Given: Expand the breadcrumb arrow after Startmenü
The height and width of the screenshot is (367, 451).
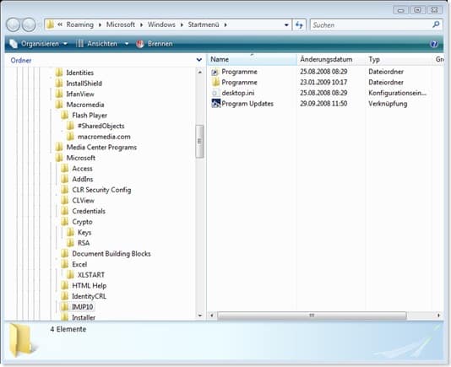Looking at the screenshot, I should coord(225,25).
